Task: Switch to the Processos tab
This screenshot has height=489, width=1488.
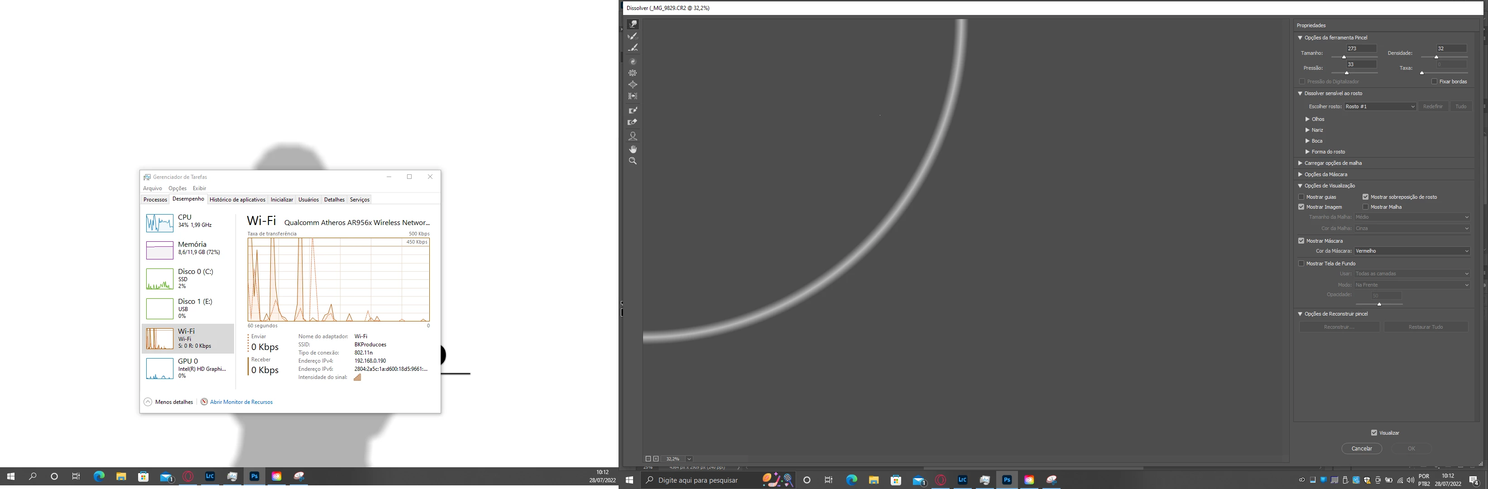Action: [x=155, y=200]
